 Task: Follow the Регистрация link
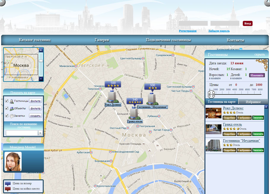[x=188, y=31]
